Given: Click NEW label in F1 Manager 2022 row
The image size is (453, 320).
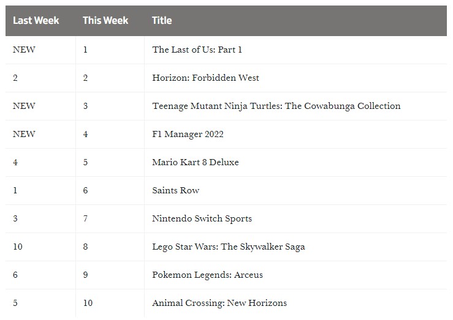Looking at the screenshot, I should pos(24,134).
